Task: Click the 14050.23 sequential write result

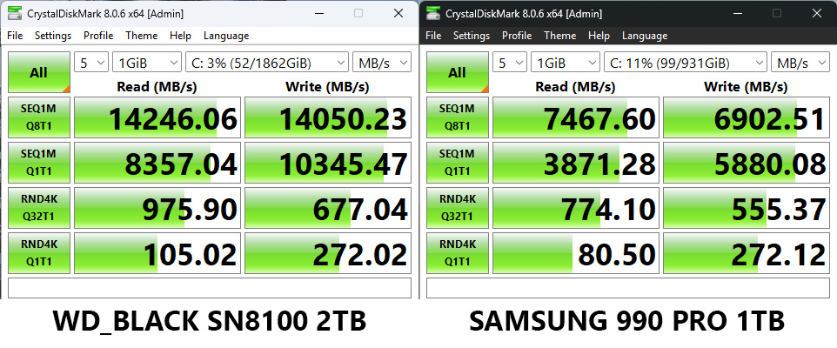Action: pos(328,118)
